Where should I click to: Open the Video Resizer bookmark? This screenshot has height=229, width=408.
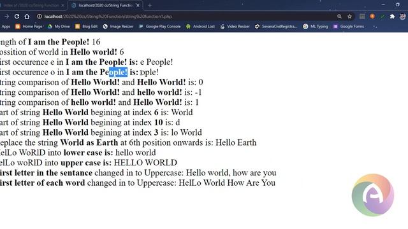point(235,27)
